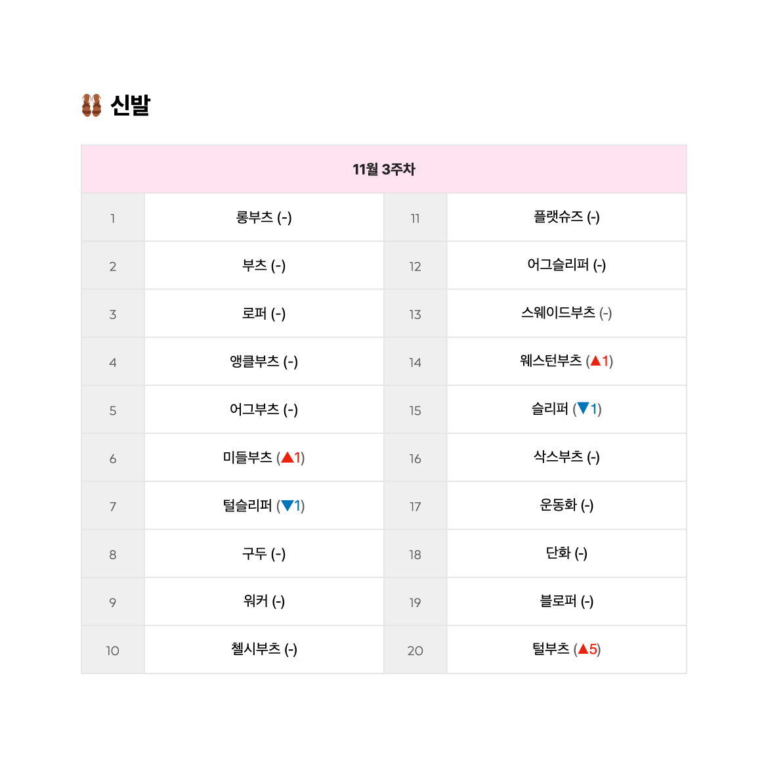Viewport: 768px width, 768px height.
Task: Click the 신발 section title
Action: (x=130, y=105)
